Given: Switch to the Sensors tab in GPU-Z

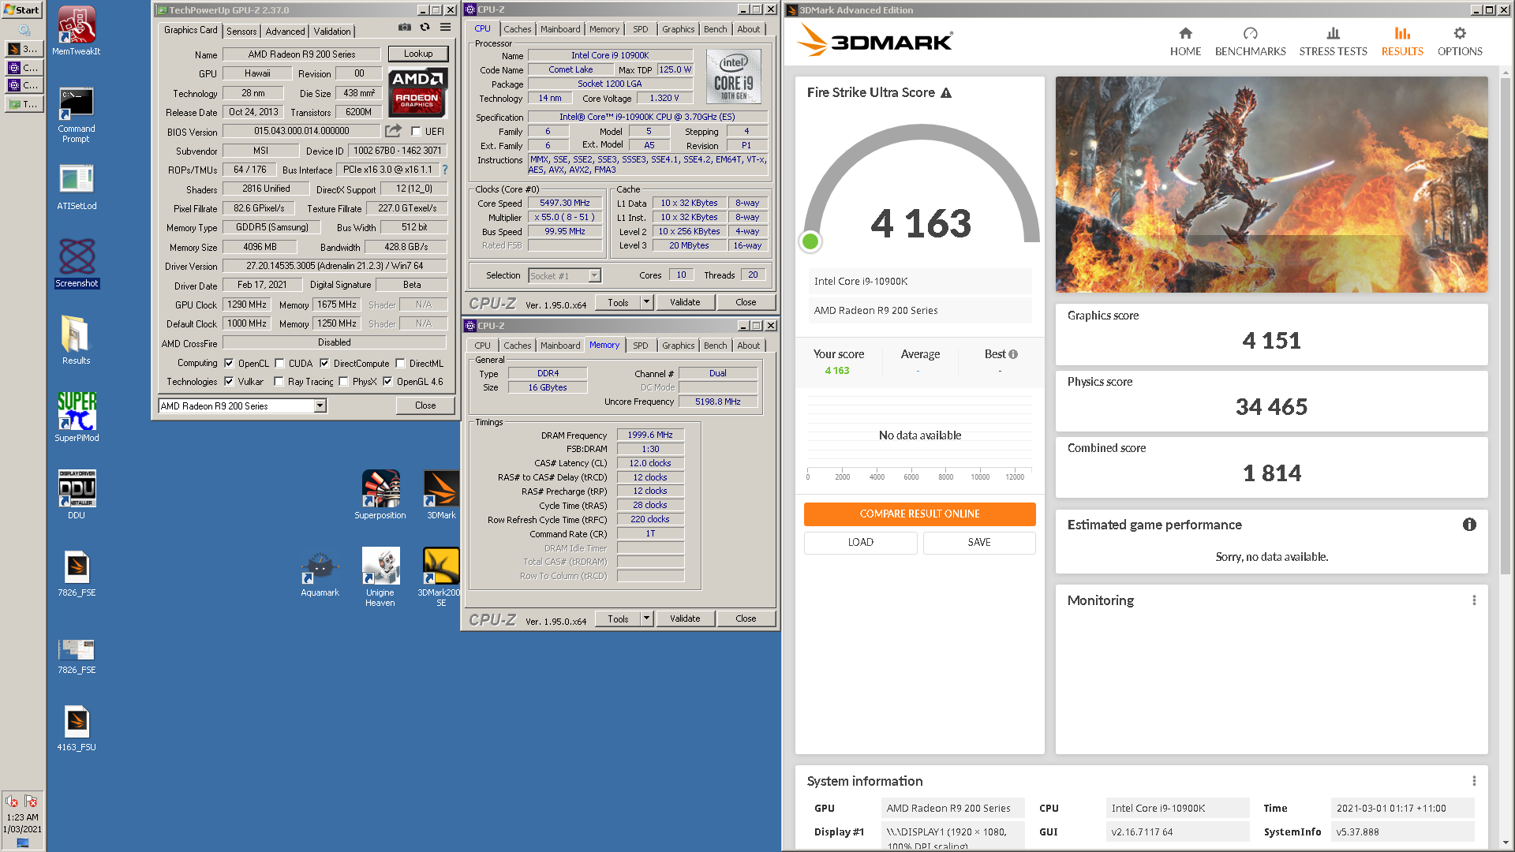Looking at the screenshot, I should (x=241, y=32).
